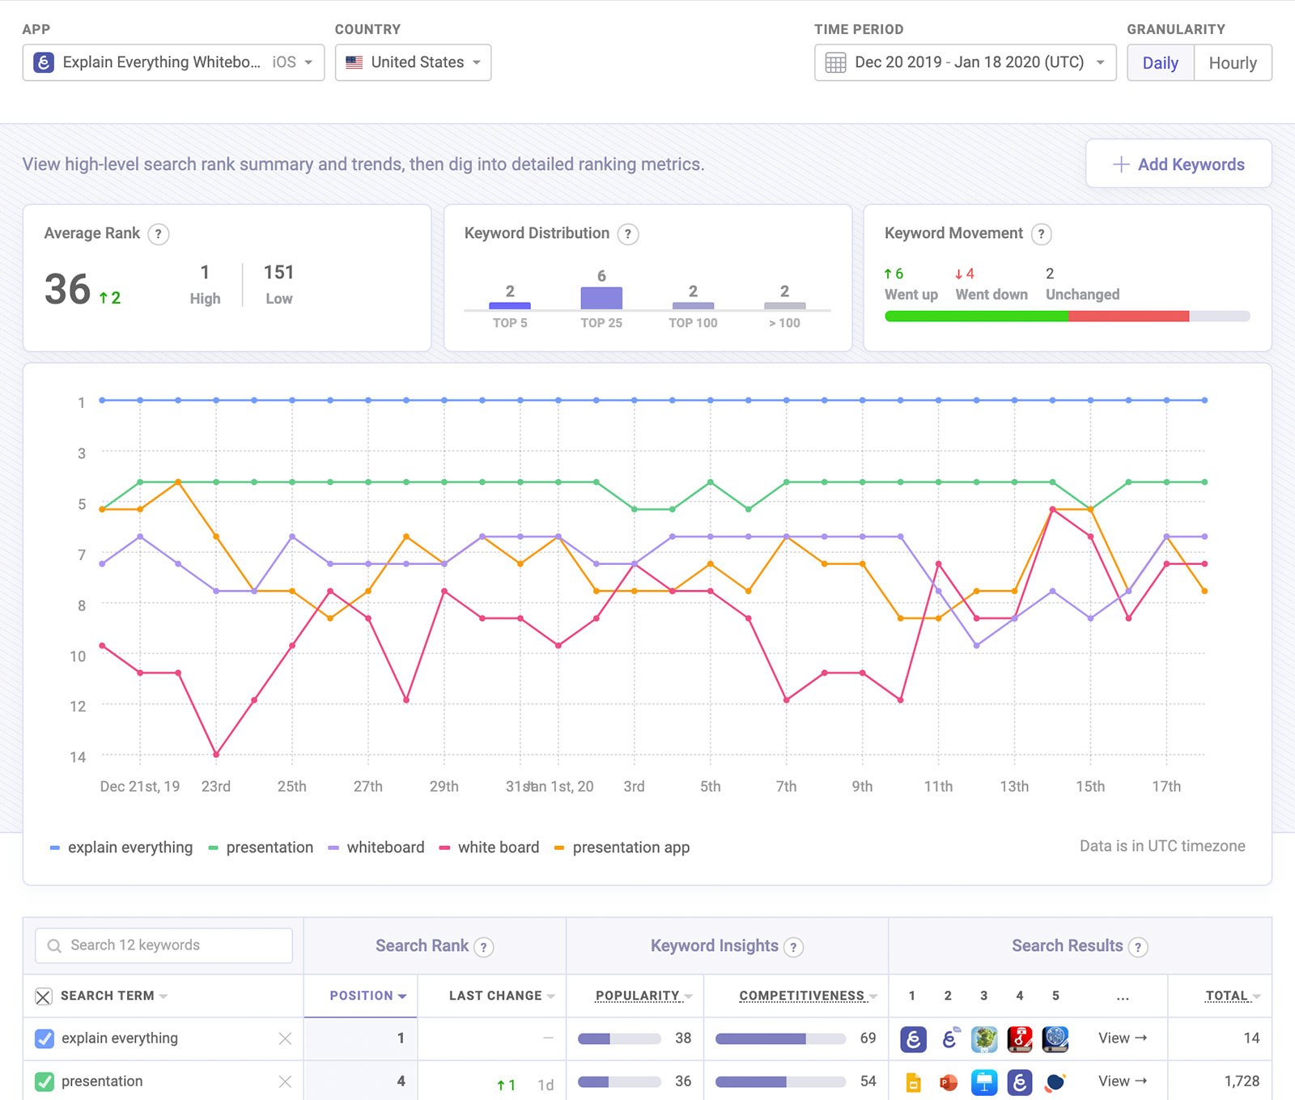Open the Average Rank help tooltip

159,234
